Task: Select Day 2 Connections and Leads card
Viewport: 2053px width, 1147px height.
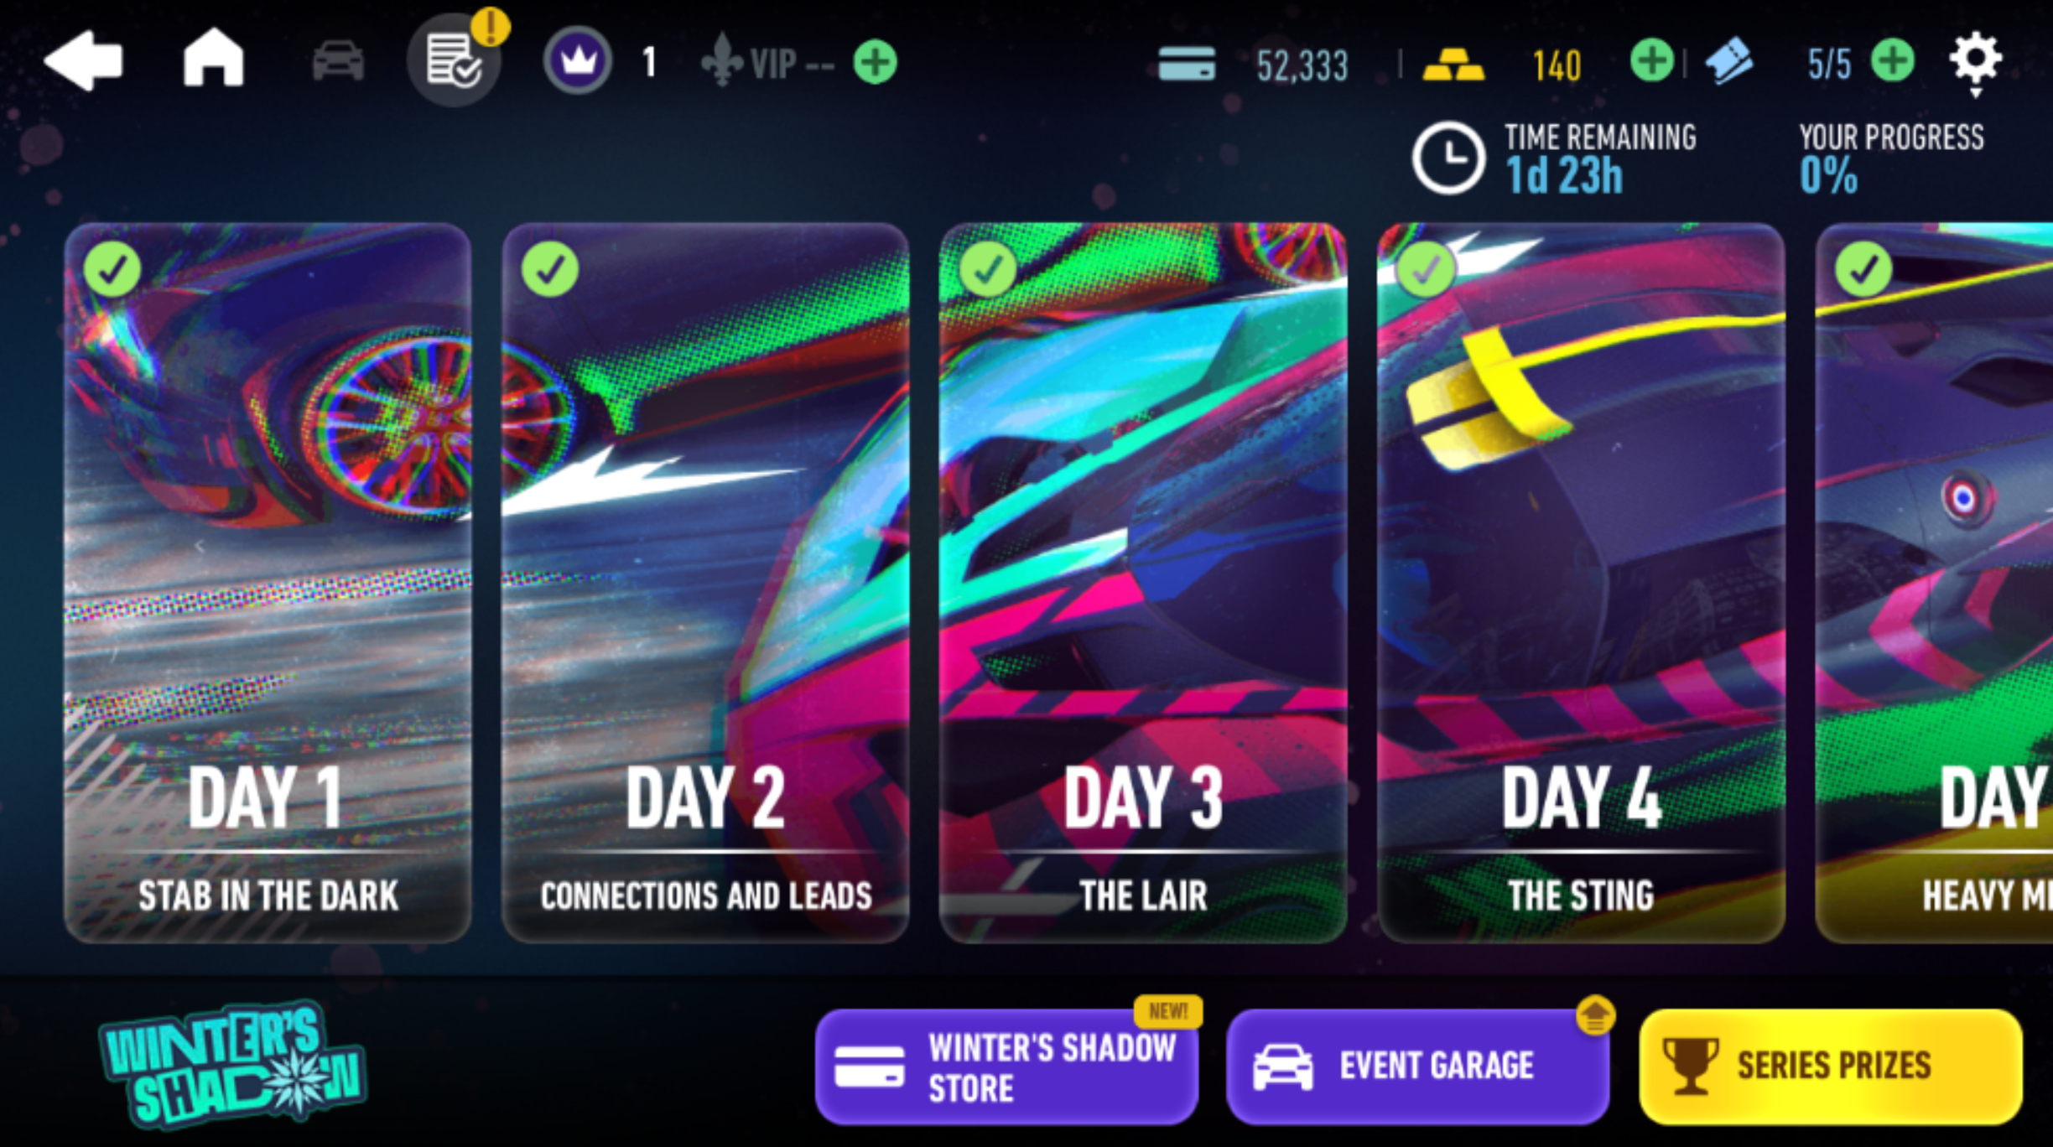Action: [x=705, y=583]
